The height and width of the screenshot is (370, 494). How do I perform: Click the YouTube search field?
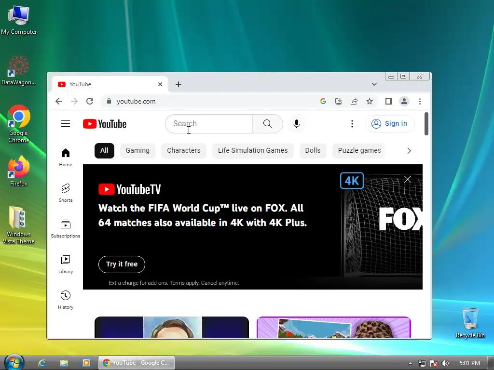pyautogui.click(x=209, y=124)
